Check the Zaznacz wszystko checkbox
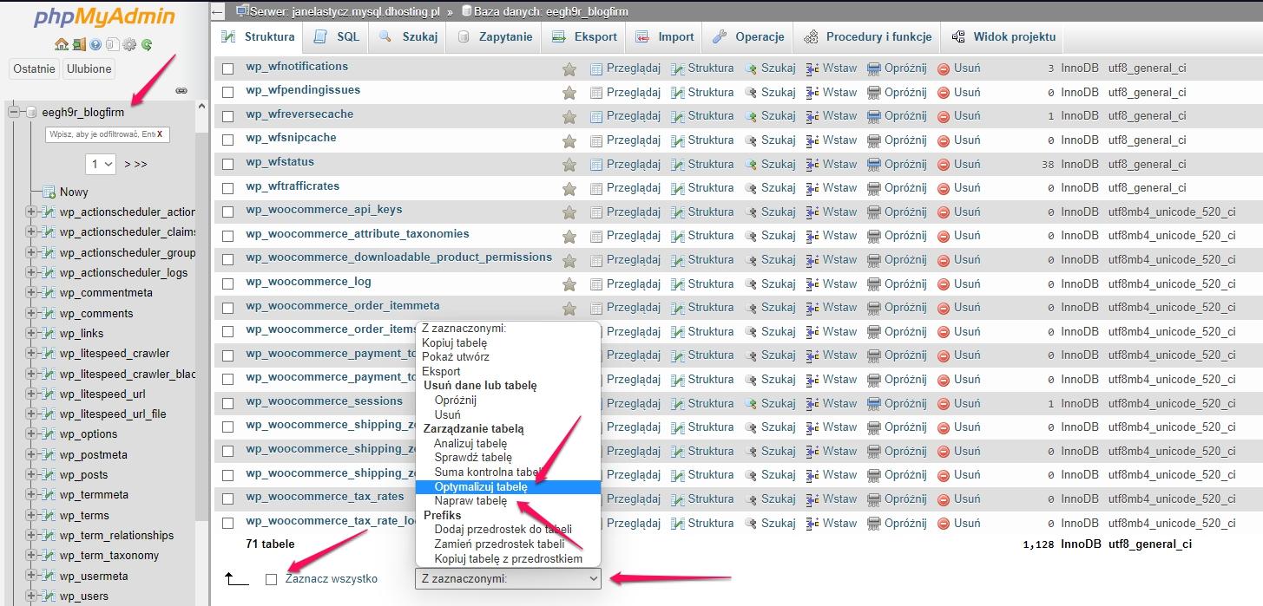 tap(272, 579)
